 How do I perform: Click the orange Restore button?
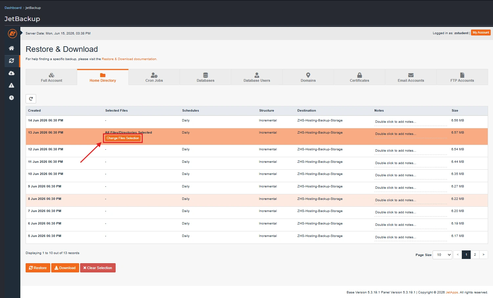click(x=38, y=268)
